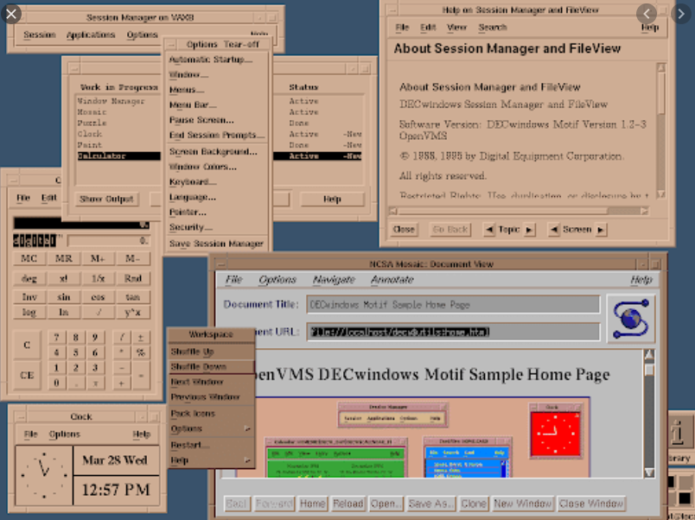Viewport: 695px width, 520px height.
Task: Click the Help window vertical scrollbar
Action: (x=661, y=130)
